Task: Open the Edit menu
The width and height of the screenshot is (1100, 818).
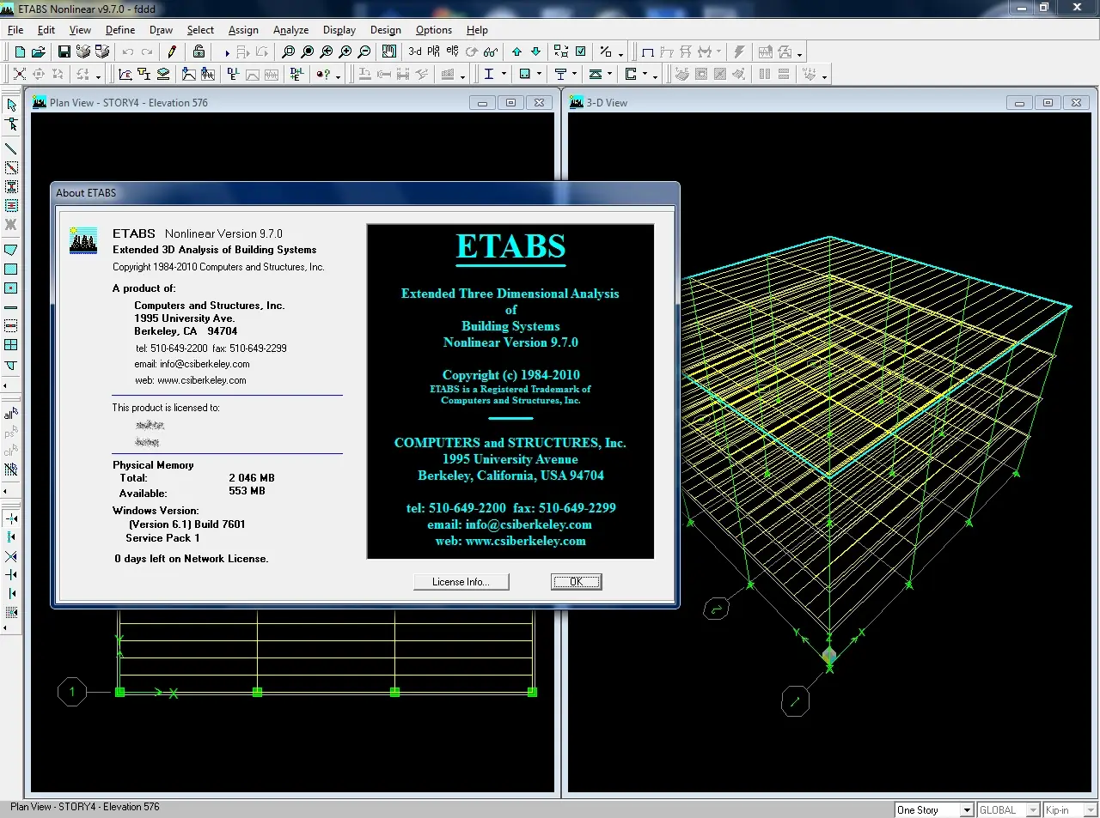Action: click(x=46, y=29)
